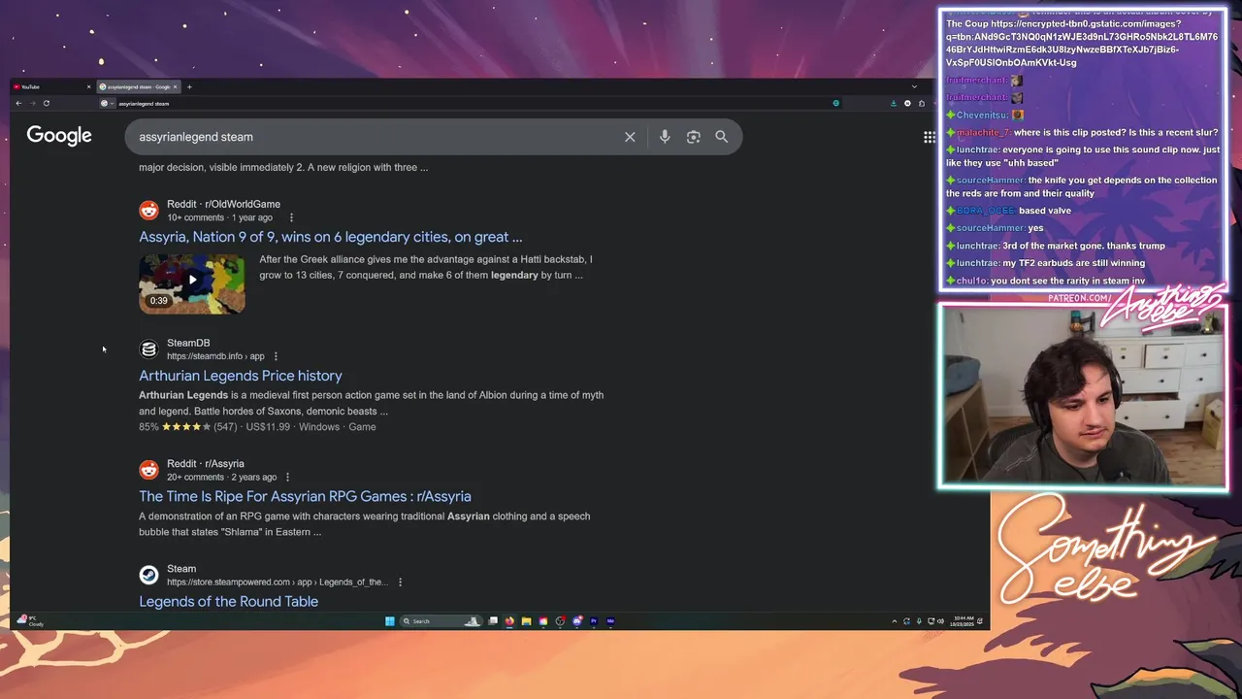Open the Google apps grid icon
1242x699 pixels.
[930, 137]
